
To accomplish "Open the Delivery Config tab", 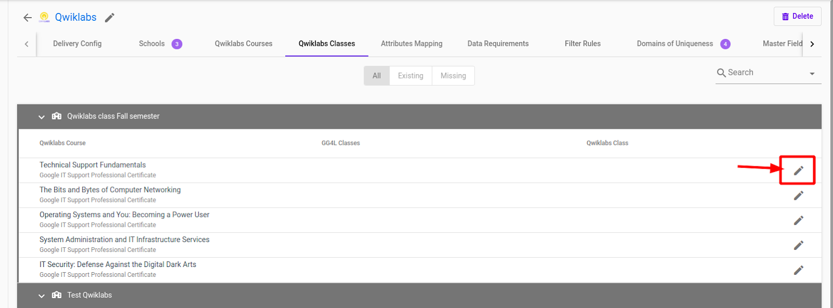I will 77,44.
